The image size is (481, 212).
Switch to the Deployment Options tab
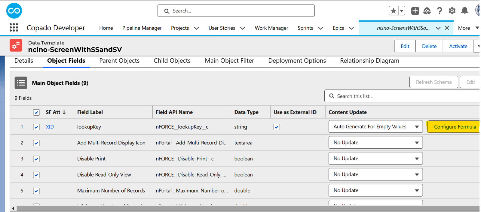[x=297, y=61]
